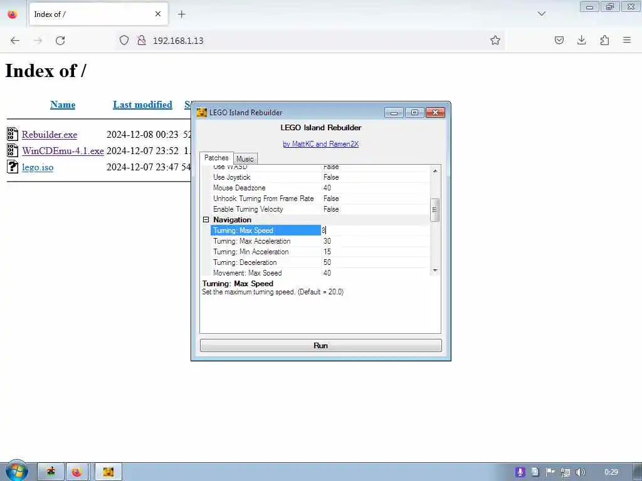This screenshot has width=642, height=481.
Task: Open the by MattKC and Ramen2X link
Action: pyautogui.click(x=320, y=144)
